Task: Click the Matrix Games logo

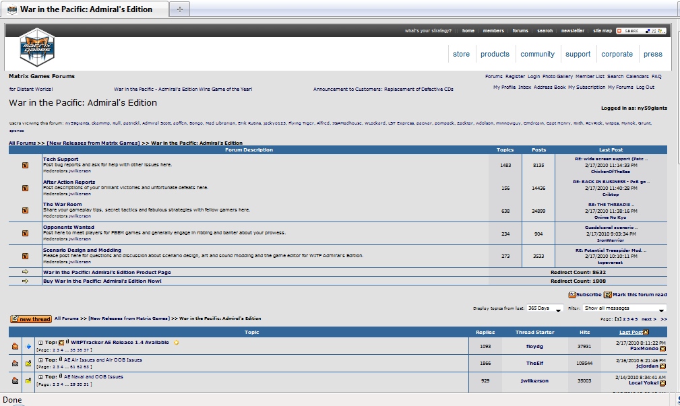Action: click(37, 47)
